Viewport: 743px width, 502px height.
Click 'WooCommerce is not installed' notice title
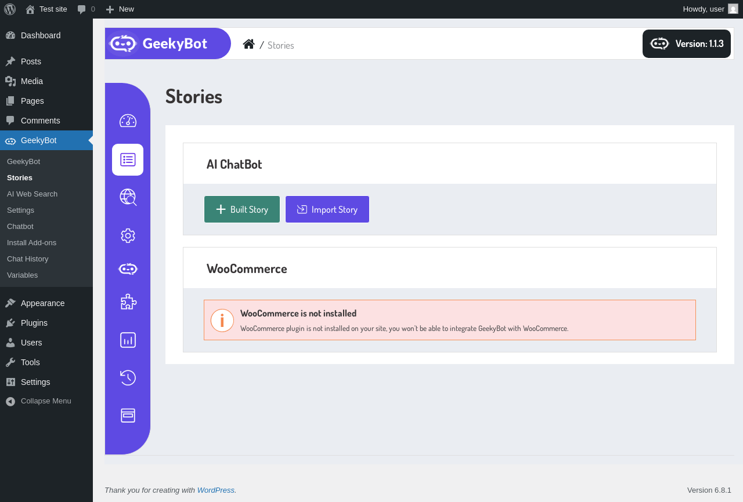(298, 313)
